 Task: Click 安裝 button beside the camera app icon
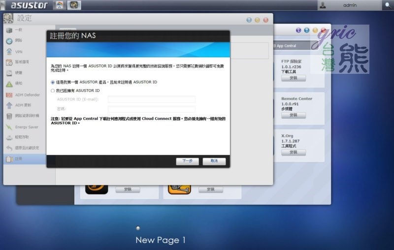[211, 189]
